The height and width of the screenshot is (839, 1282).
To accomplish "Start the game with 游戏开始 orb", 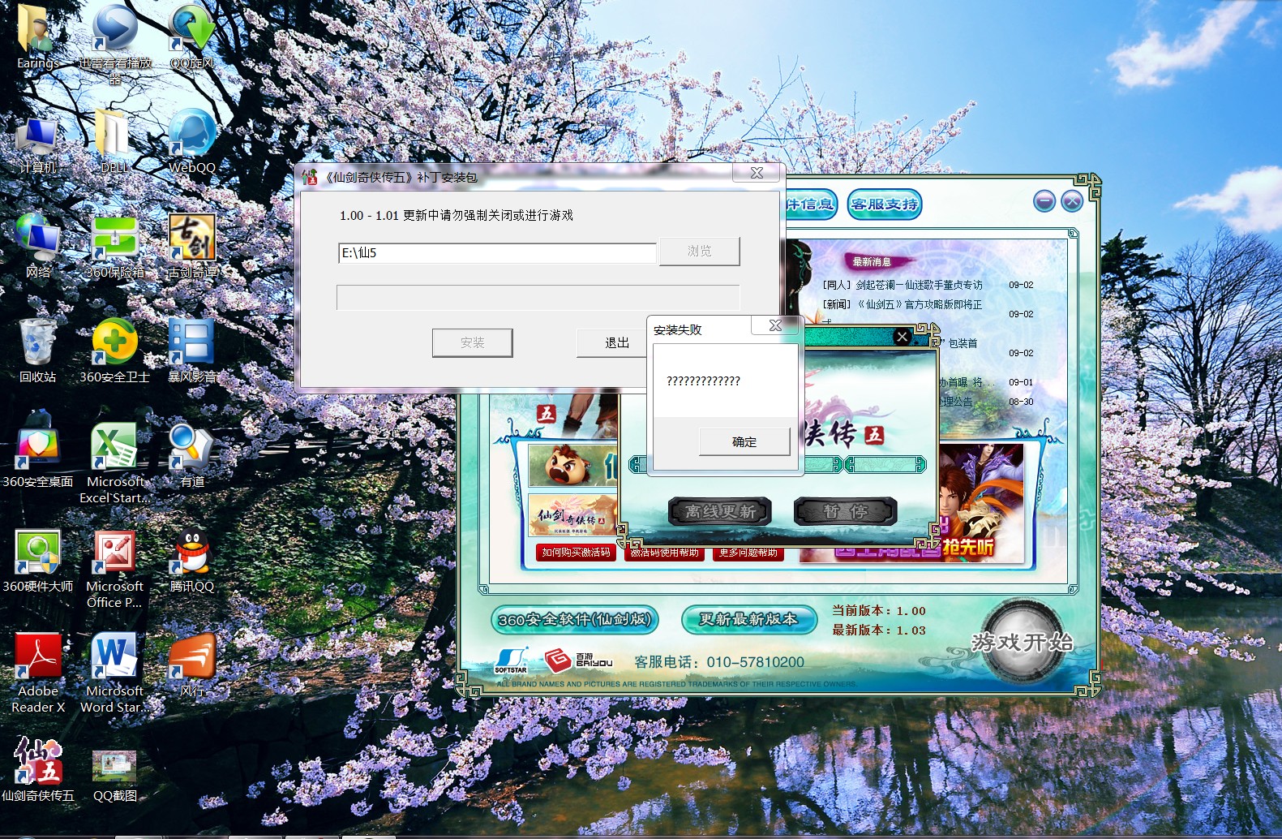I will [x=1022, y=643].
